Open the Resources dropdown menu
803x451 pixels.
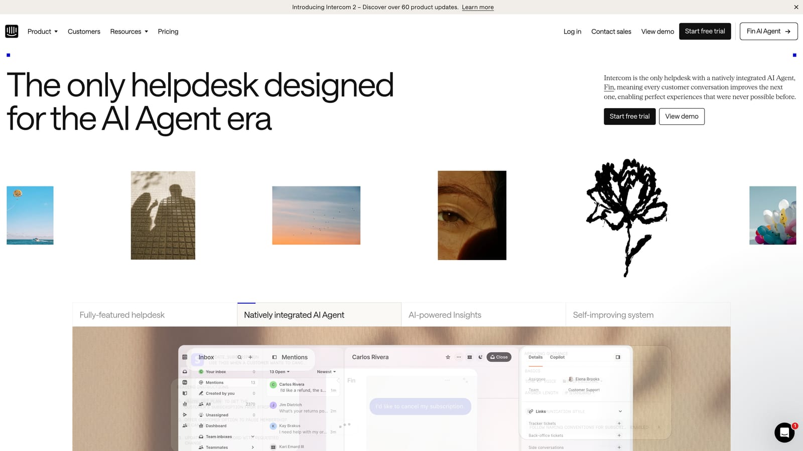pos(129,32)
